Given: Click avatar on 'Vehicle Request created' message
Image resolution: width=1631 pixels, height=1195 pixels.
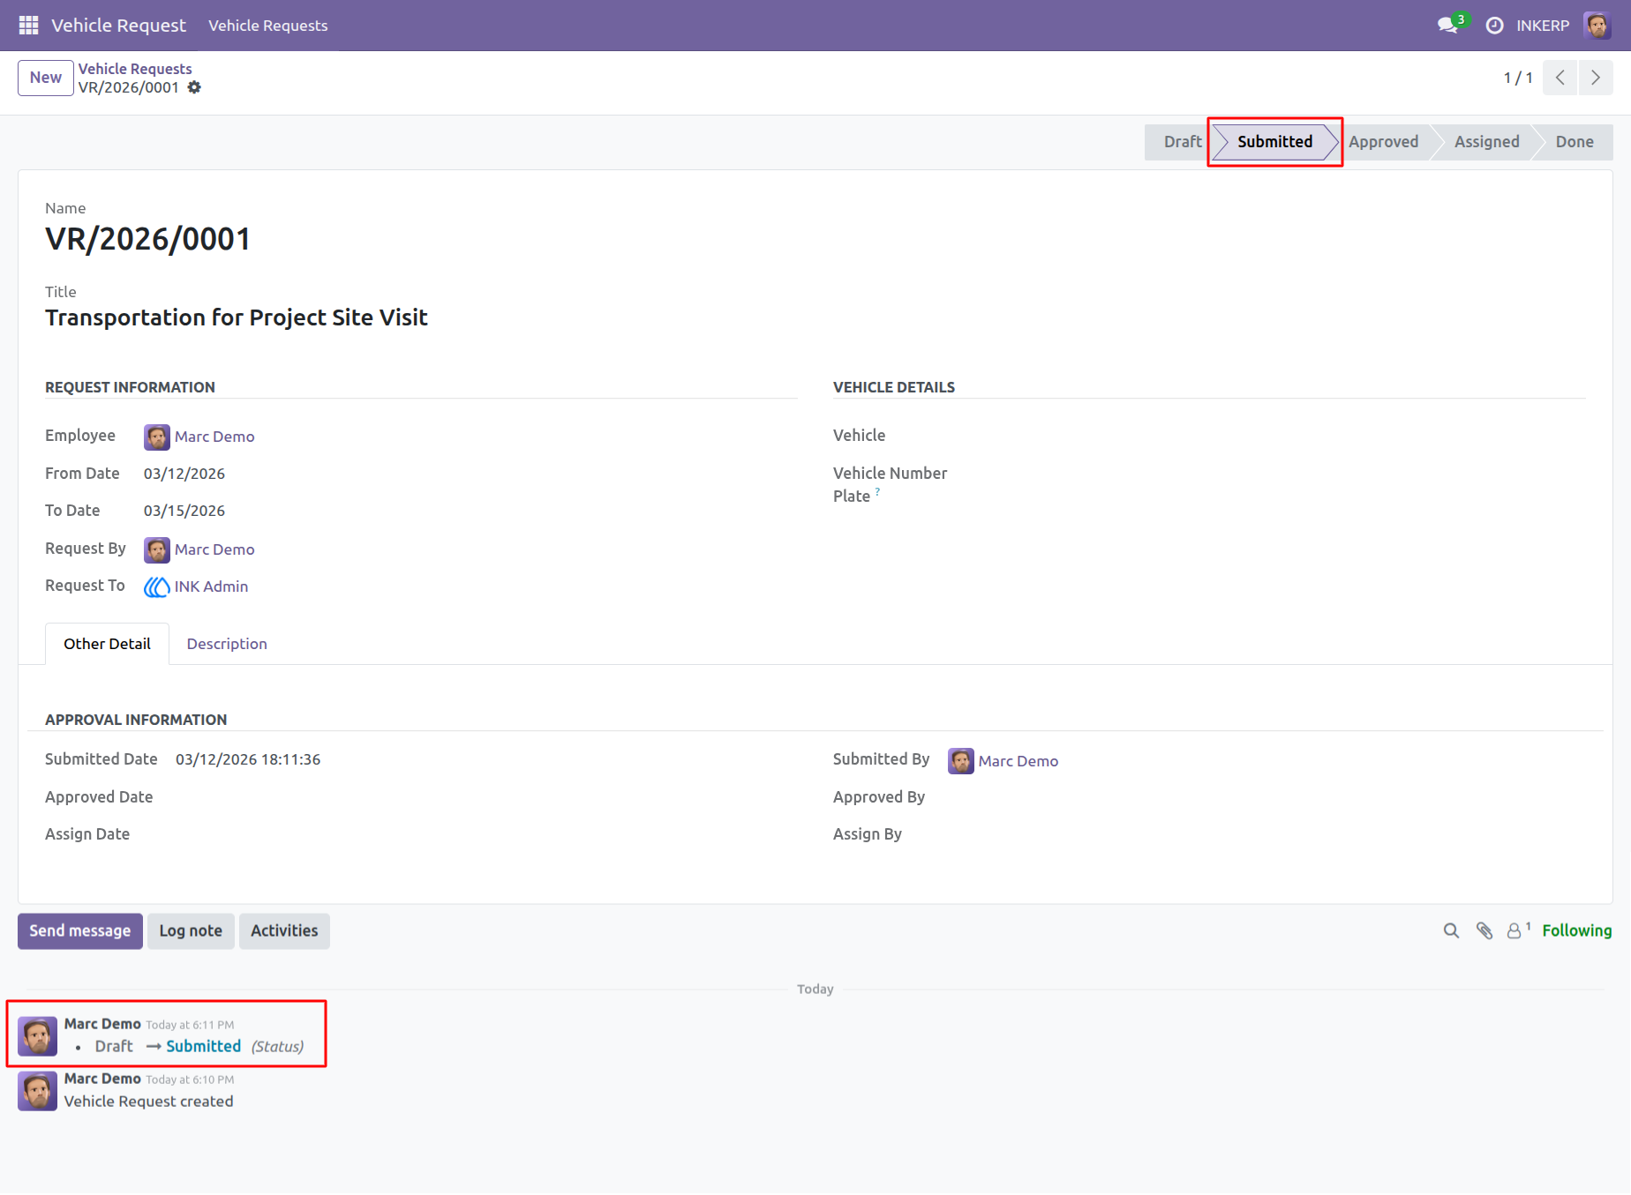Looking at the screenshot, I should pyautogui.click(x=37, y=1092).
